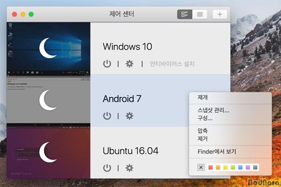Apply the red color tag
Screen dimensions: 281x187
(211, 167)
